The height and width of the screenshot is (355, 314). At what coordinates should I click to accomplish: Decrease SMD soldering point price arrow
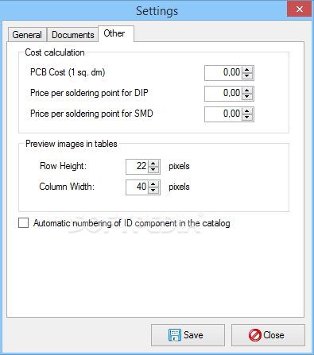click(247, 118)
